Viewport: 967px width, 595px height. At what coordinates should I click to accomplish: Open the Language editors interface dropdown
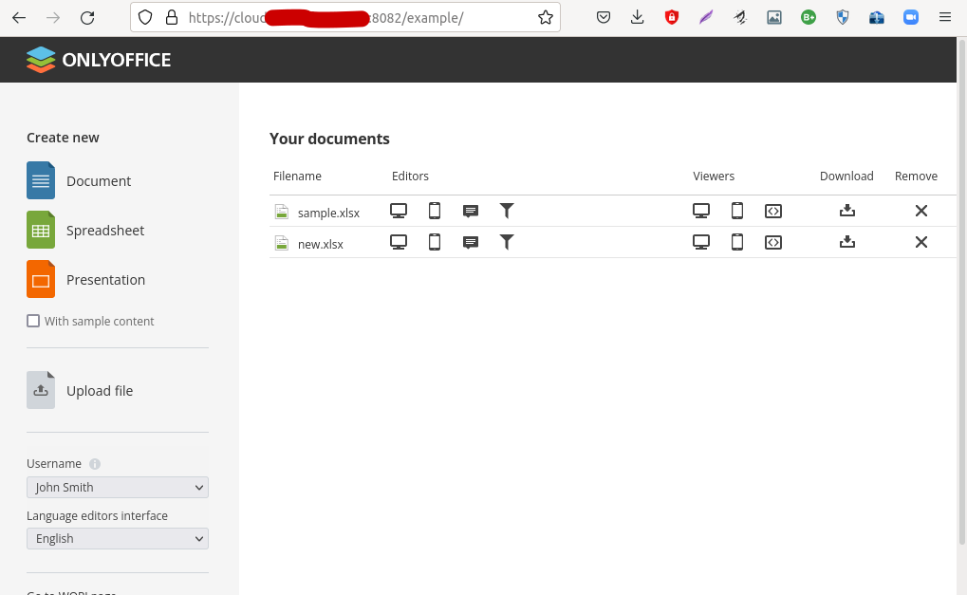(118, 538)
